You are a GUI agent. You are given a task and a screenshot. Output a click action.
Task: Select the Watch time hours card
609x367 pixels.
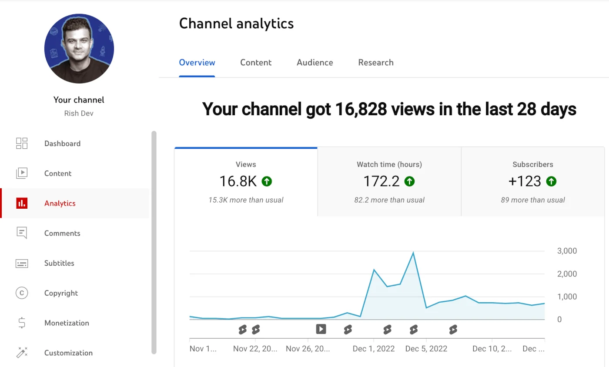coord(389,181)
